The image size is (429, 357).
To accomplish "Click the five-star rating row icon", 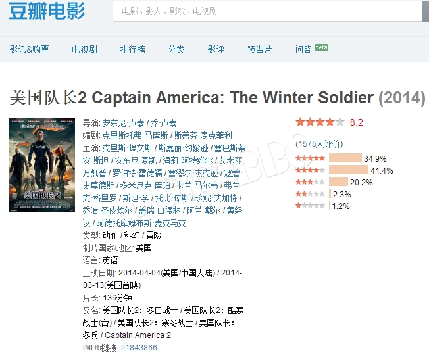I will 311,158.
